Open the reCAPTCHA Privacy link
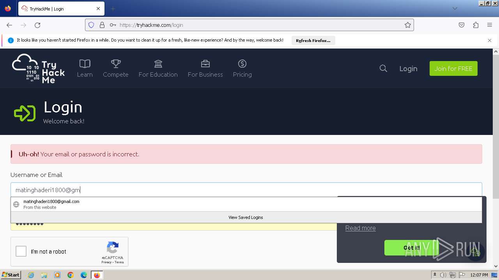This screenshot has height=280, width=499. tap(106, 262)
